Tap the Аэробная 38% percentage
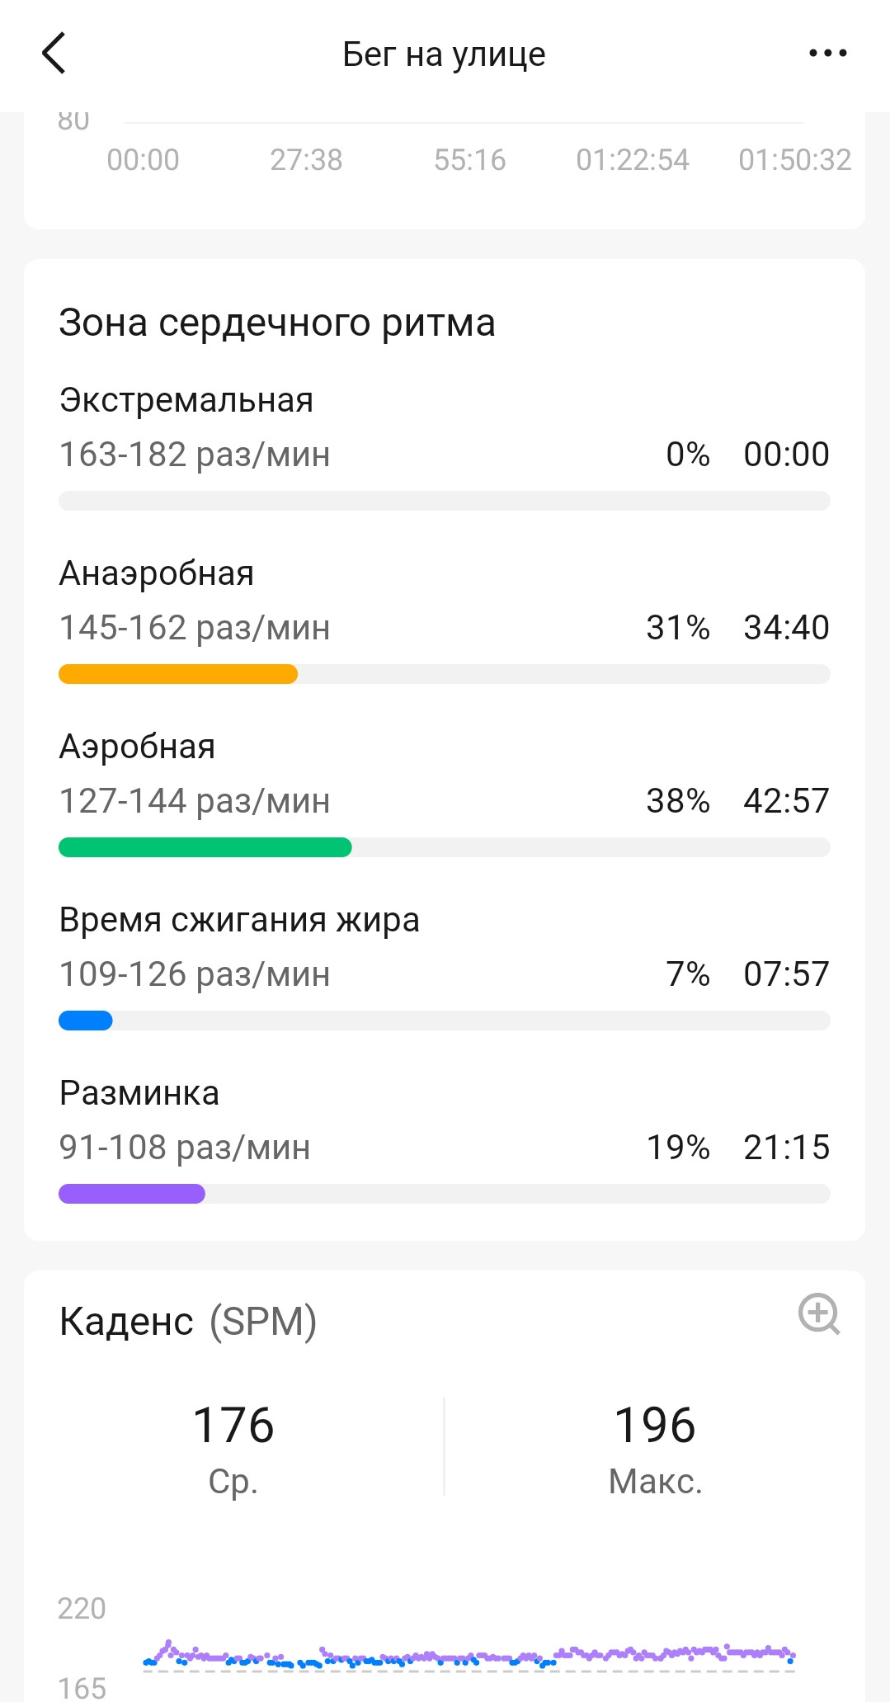 [678, 800]
